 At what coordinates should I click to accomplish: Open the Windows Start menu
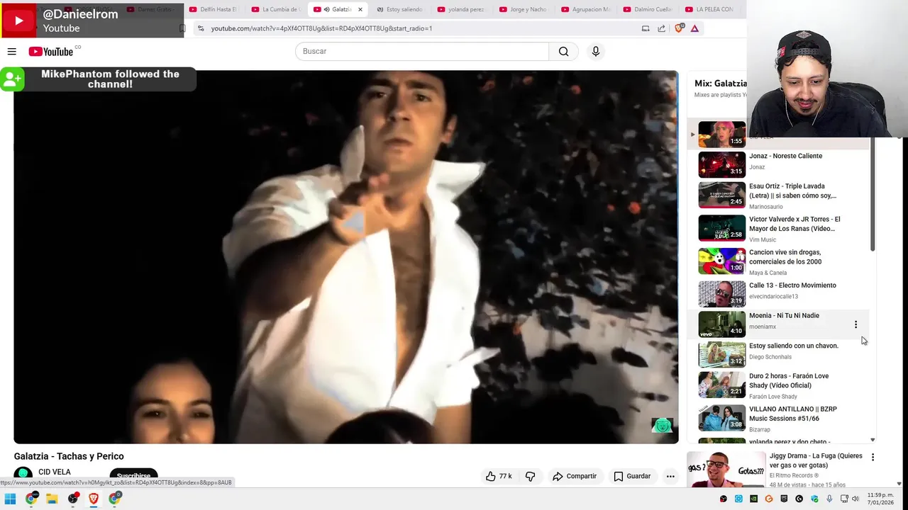click(x=10, y=499)
